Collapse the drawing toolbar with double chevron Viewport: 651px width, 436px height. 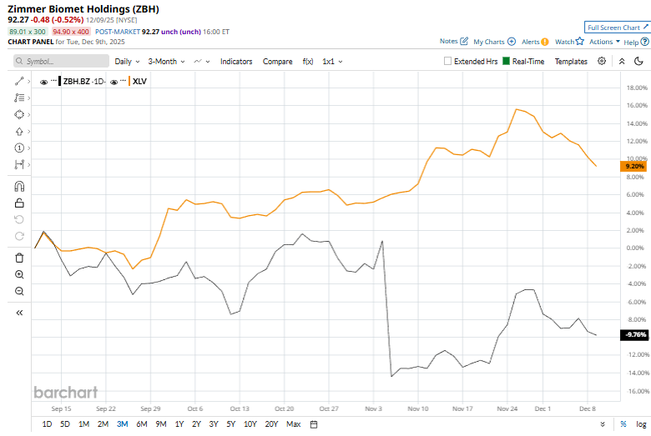pyautogui.click(x=19, y=313)
